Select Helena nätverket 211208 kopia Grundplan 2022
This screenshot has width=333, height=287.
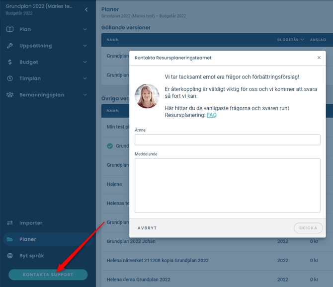217,261
